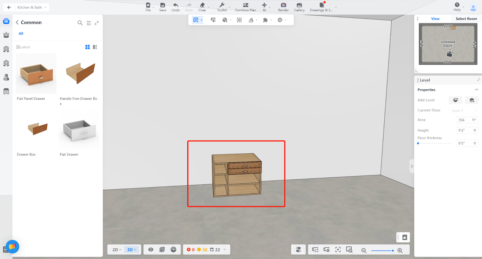Viewport: 482px width, 259px height.
Task: Click search icon in Common panel
Action: (x=80, y=23)
